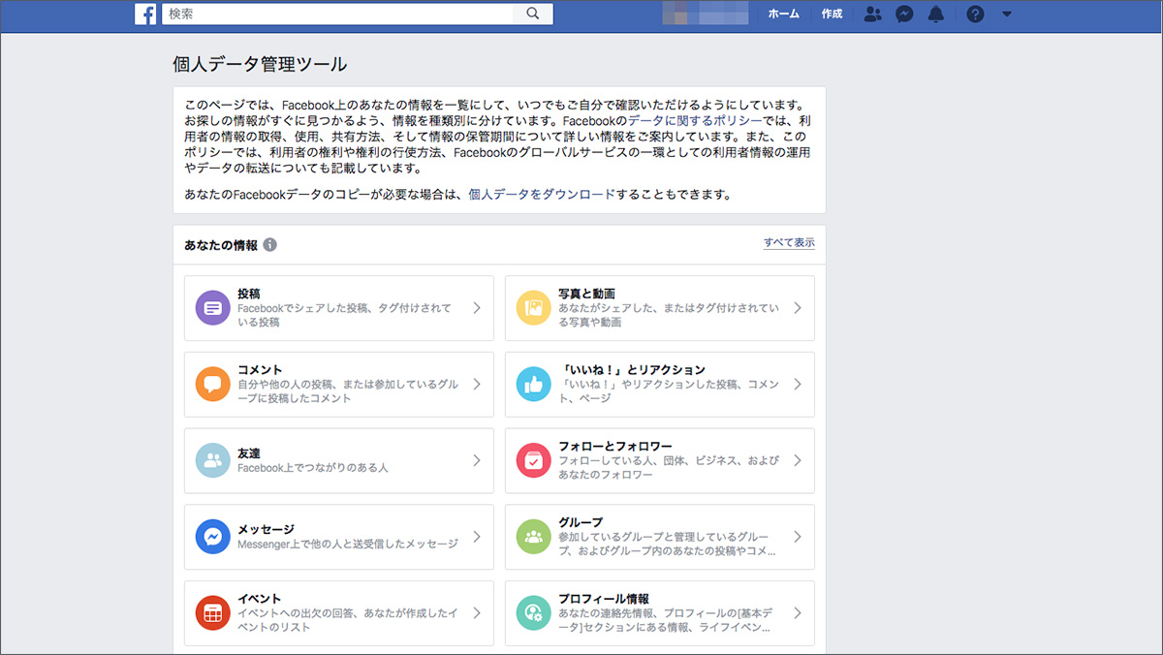The height and width of the screenshot is (655, 1163).
Task: Click the info icon beside あなたの情報
Action: (269, 245)
